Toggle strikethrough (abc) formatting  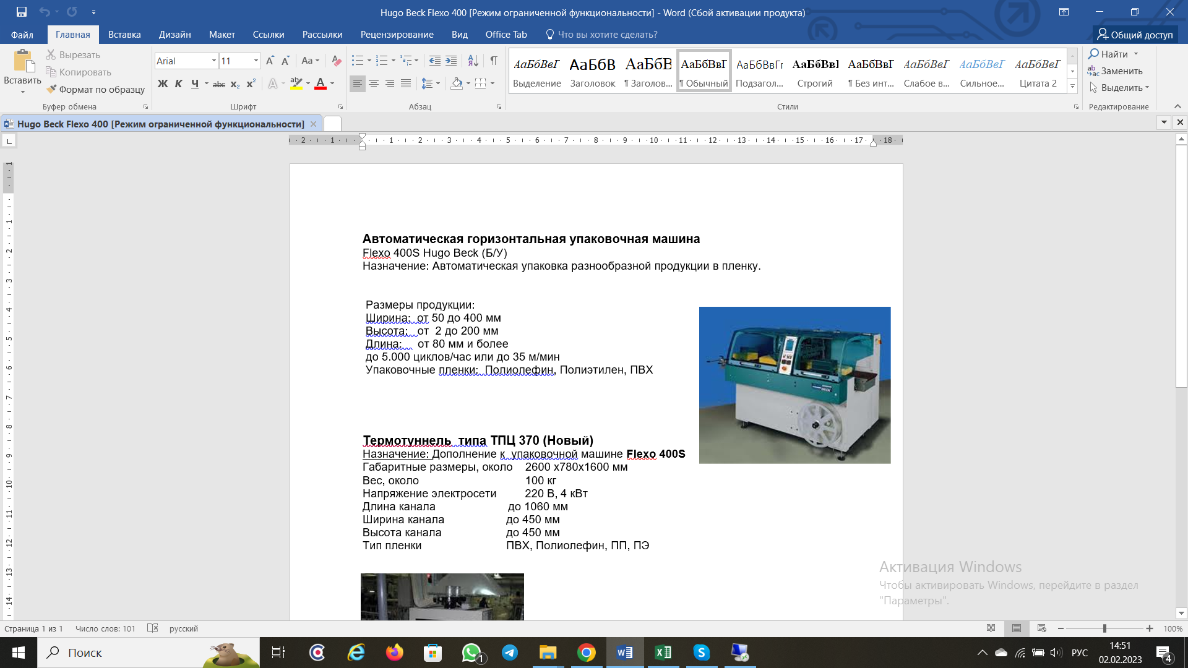[219, 83]
